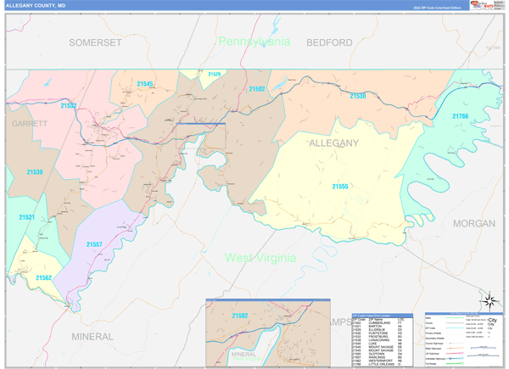
Task: Select the ZIP code 21555 label
Action: point(340,187)
